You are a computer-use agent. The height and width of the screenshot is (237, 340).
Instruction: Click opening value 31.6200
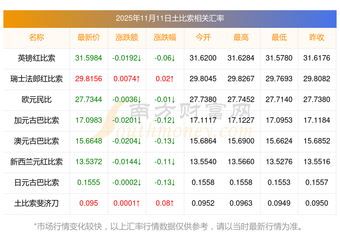203,58
